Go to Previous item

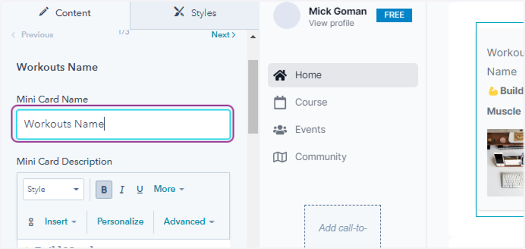pyautogui.click(x=32, y=35)
